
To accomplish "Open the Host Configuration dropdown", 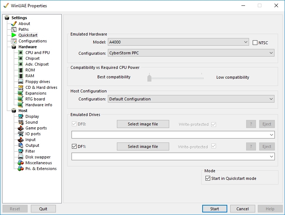I will 191,99.
